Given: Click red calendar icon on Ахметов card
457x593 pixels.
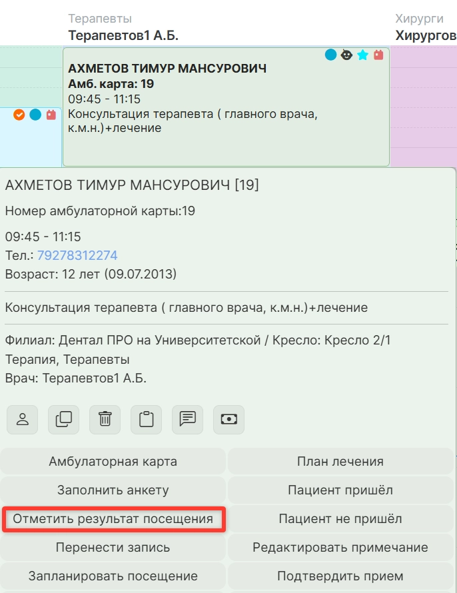Looking at the screenshot, I should click(x=378, y=55).
